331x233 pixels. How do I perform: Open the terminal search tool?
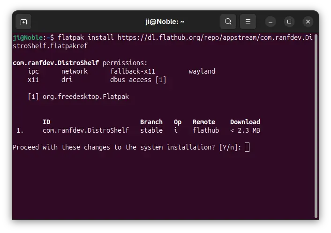[x=228, y=22]
